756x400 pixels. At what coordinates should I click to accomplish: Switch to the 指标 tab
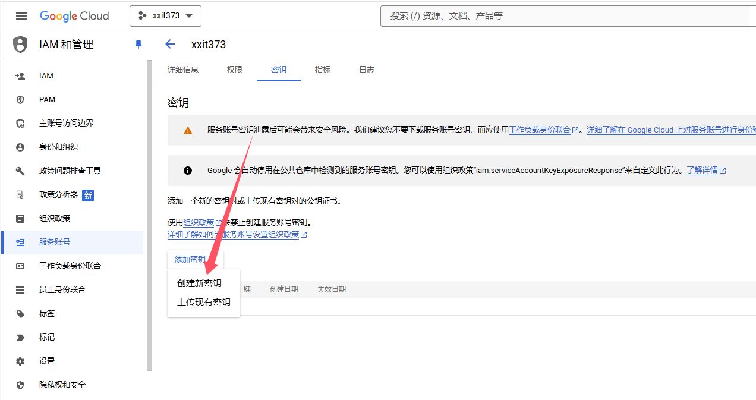coord(323,70)
